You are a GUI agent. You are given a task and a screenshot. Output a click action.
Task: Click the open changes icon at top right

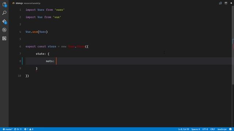click(x=220, y=3)
